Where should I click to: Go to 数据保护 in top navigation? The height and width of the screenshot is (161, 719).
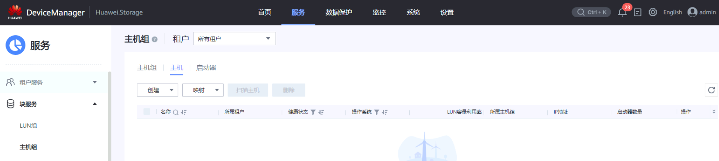(338, 12)
